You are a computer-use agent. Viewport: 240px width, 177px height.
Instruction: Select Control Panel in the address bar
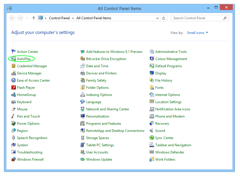click(59, 18)
